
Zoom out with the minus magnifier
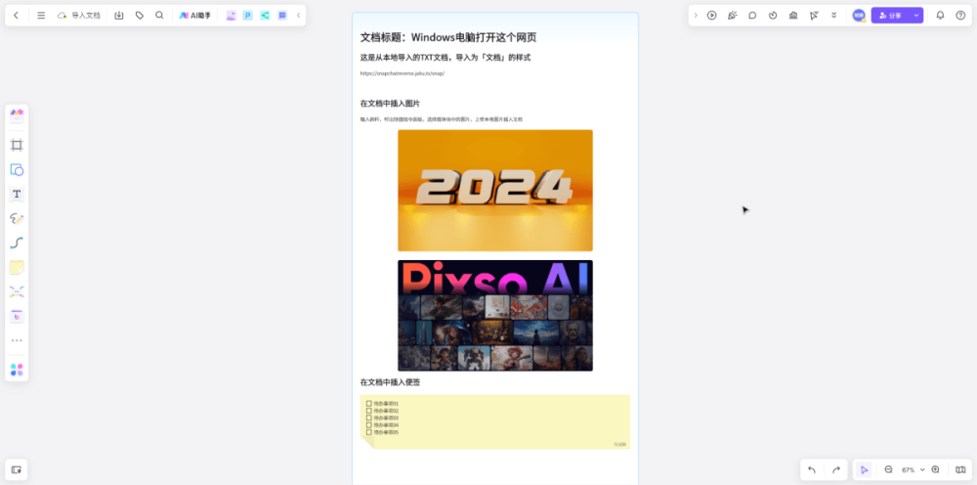tap(888, 470)
